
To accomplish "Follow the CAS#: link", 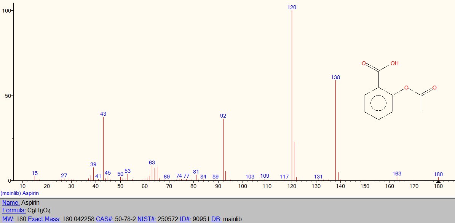I will pyautogui.click(x=104, y=219).
